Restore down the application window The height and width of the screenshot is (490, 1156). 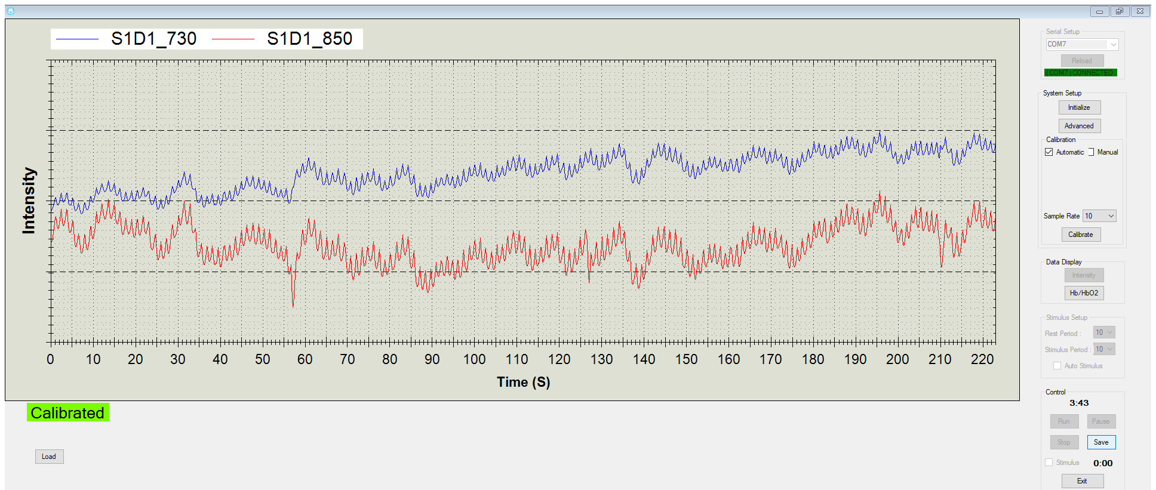click(1120, 11)
